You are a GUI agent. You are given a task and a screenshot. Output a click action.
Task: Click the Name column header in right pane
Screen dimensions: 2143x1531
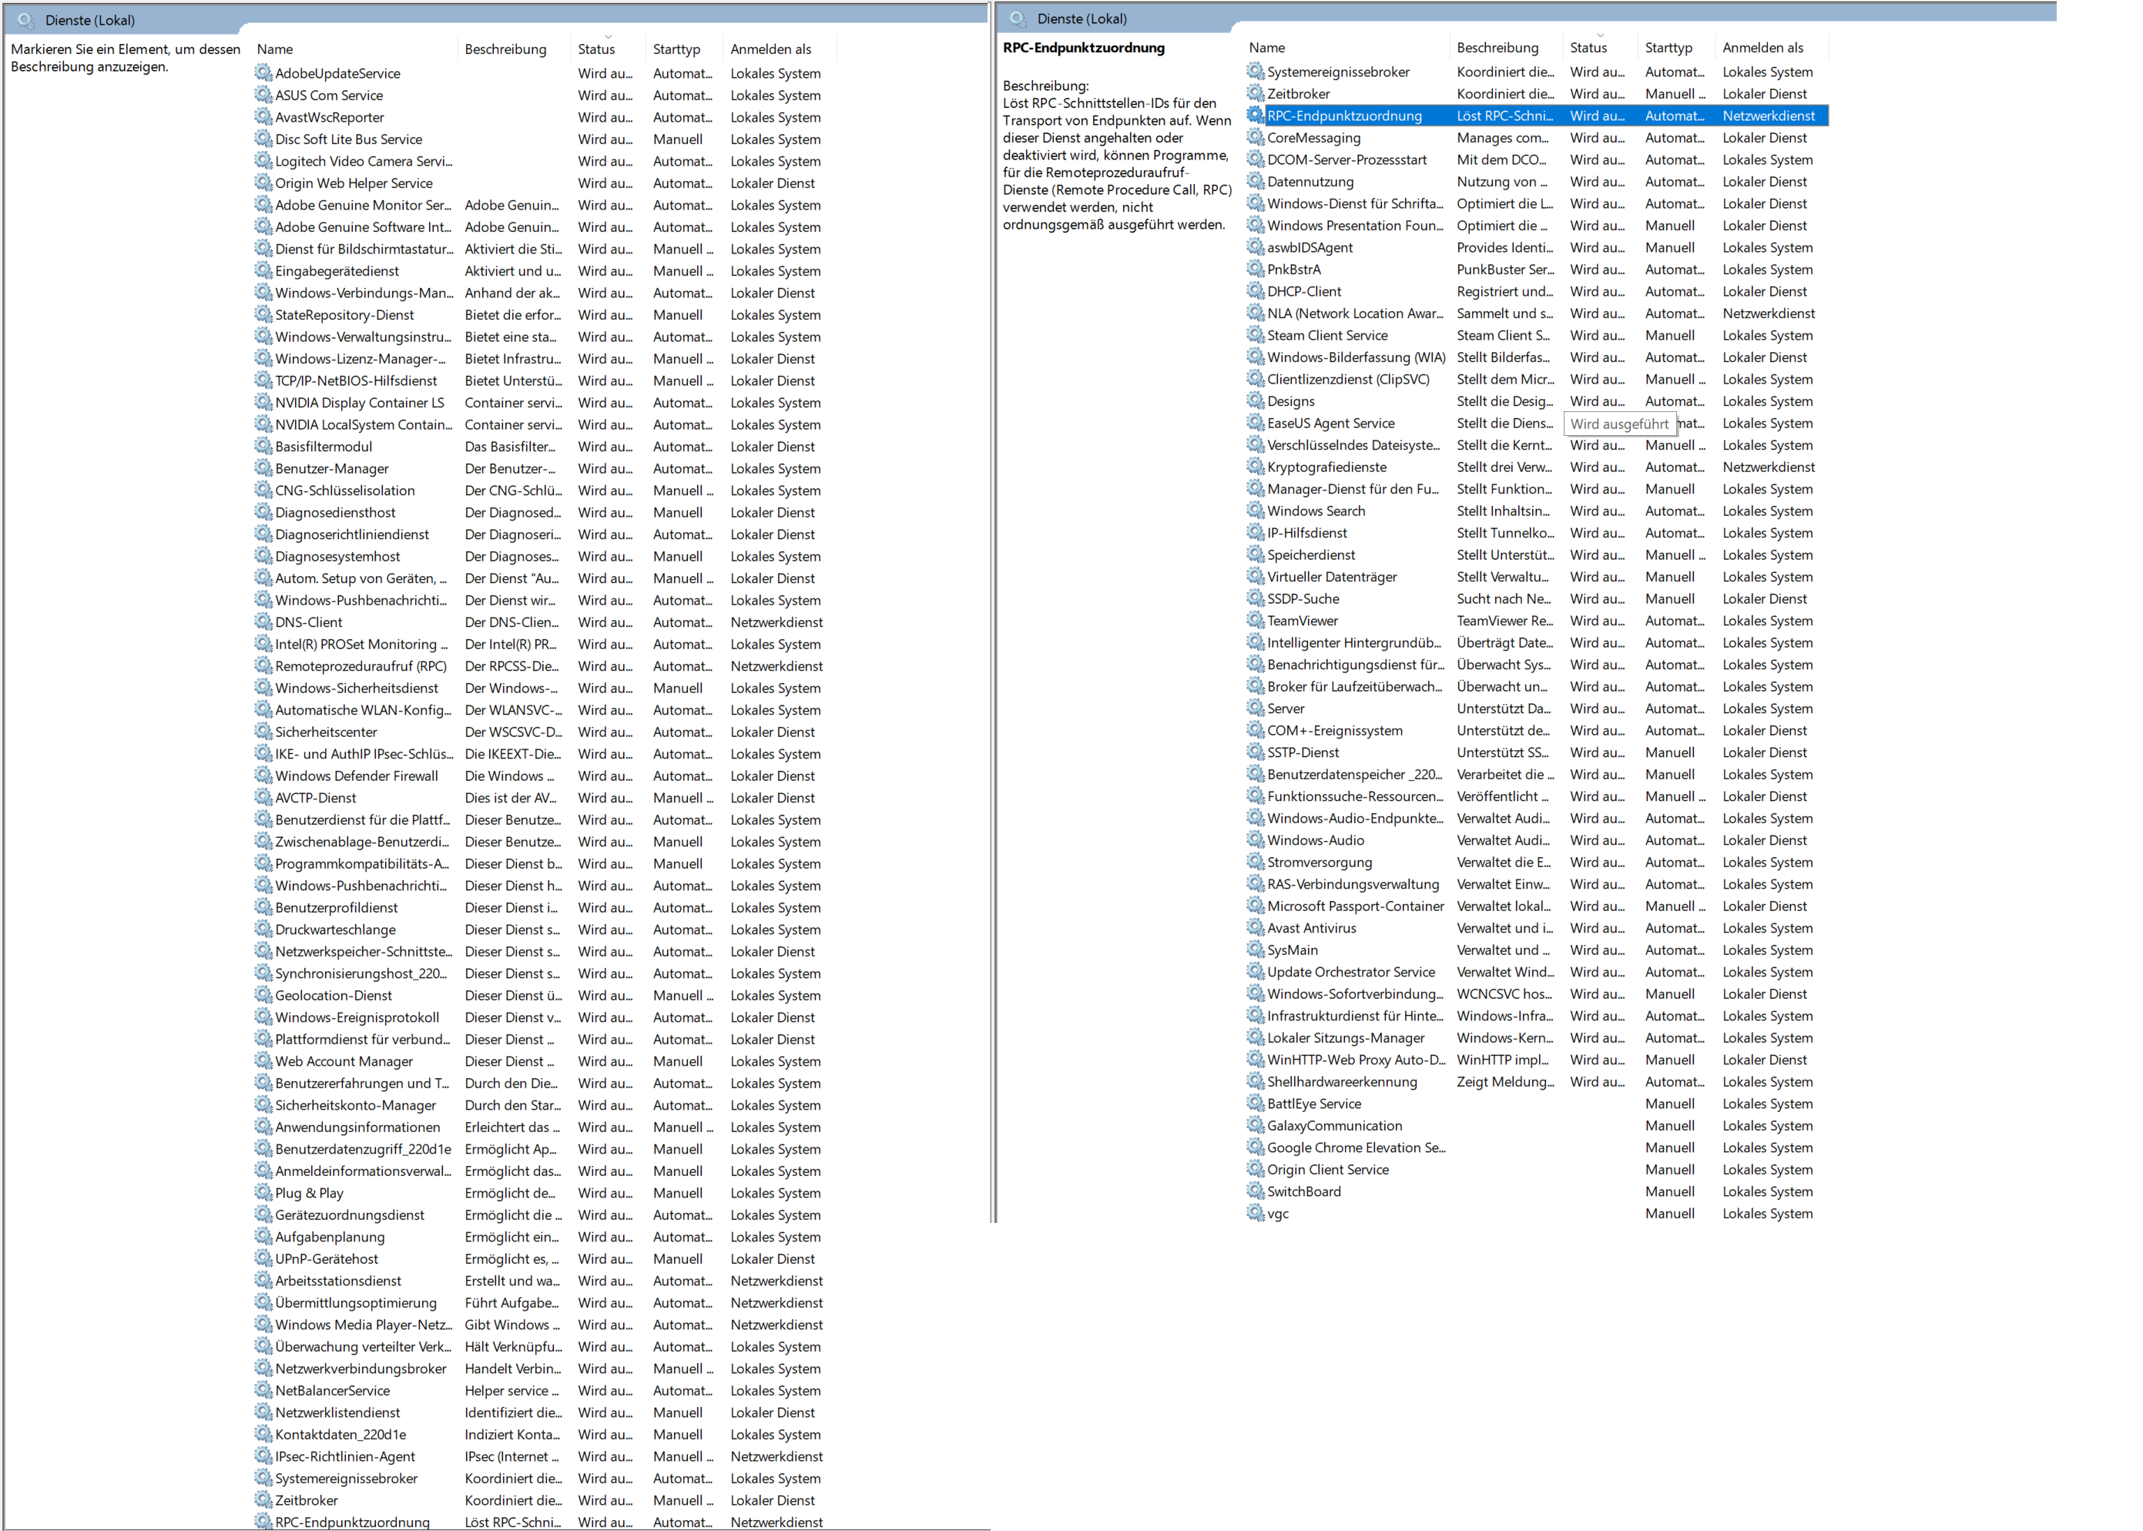[x=1266, y=47]
